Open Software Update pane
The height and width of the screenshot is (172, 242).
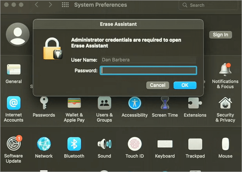tap(14, 143)
